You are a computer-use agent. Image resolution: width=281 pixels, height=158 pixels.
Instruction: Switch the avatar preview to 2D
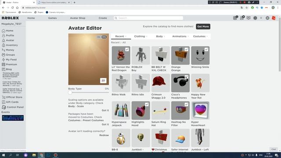pos(103,81)
